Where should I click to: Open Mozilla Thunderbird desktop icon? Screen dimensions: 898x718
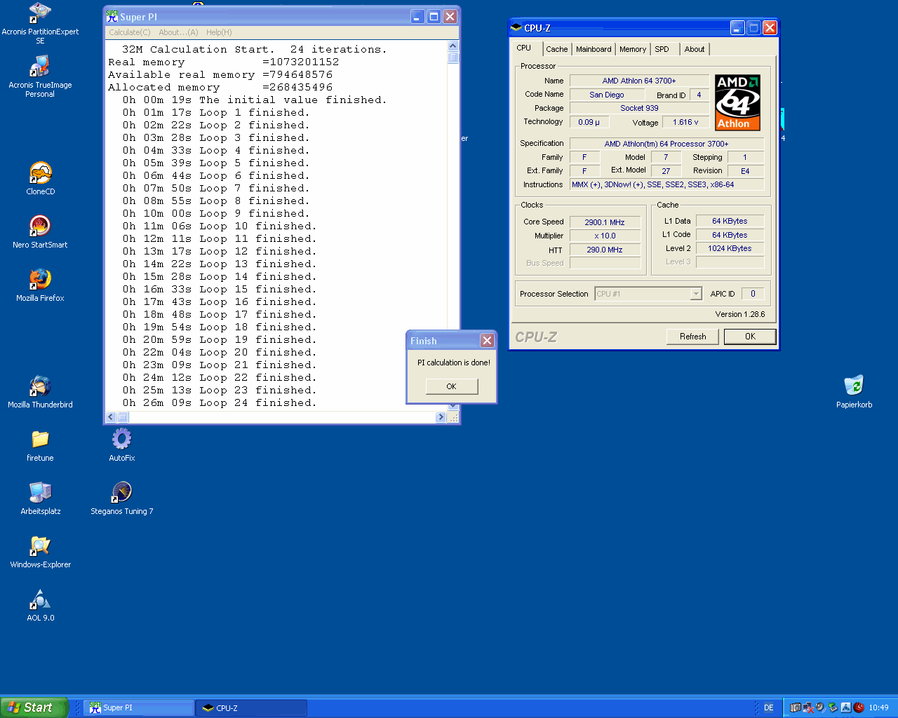(40, 386)
